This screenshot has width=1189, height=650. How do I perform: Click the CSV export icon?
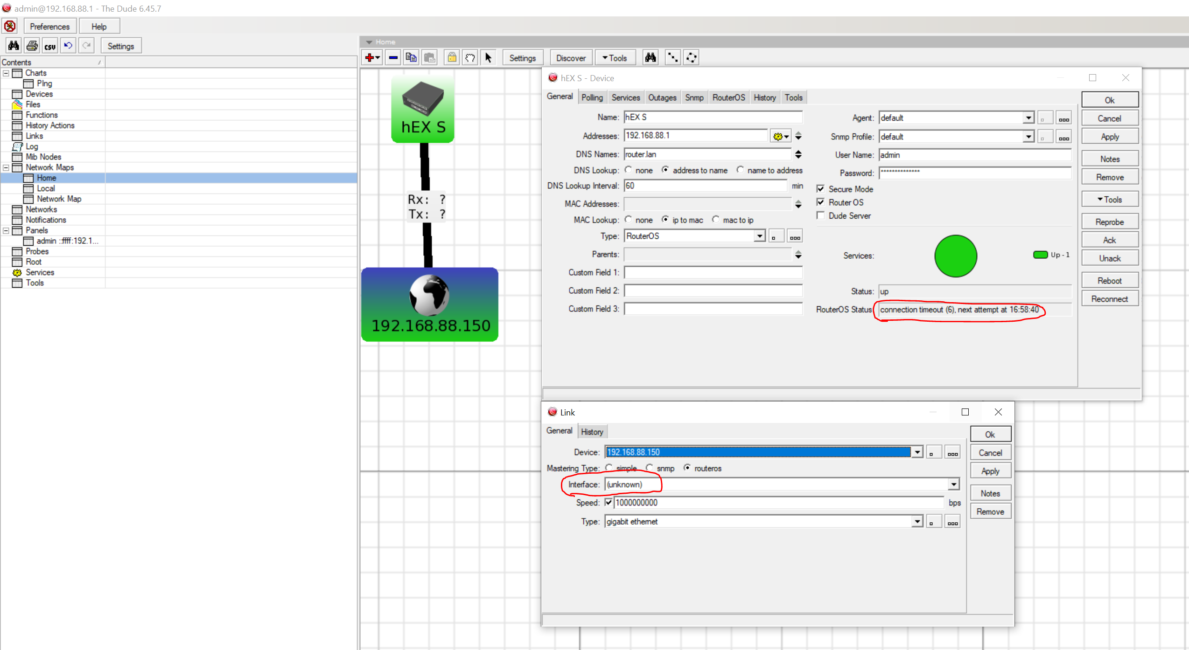tap(50, 46)
